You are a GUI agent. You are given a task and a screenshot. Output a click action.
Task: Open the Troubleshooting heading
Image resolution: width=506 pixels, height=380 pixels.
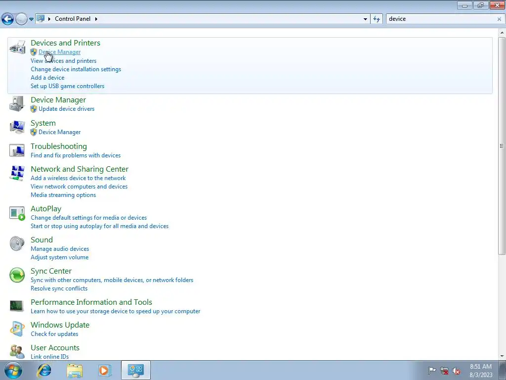[x=59, y=146]
